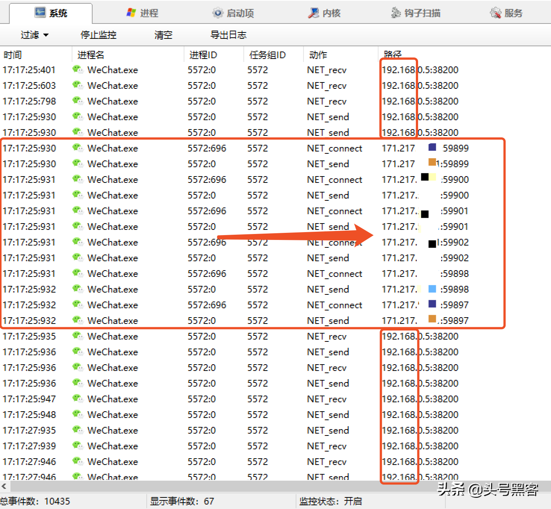Click WeChat icon in port 59902 NET_connect row
Screen dimensions: 551x509
click(x=78, y=242)
